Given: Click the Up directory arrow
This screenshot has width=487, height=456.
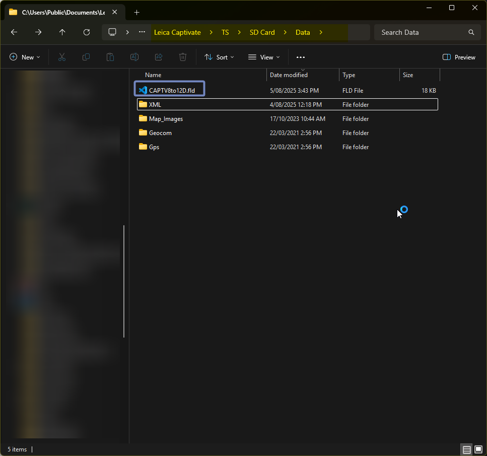Looking at the screenshot, I should click(x=62, y=32).
